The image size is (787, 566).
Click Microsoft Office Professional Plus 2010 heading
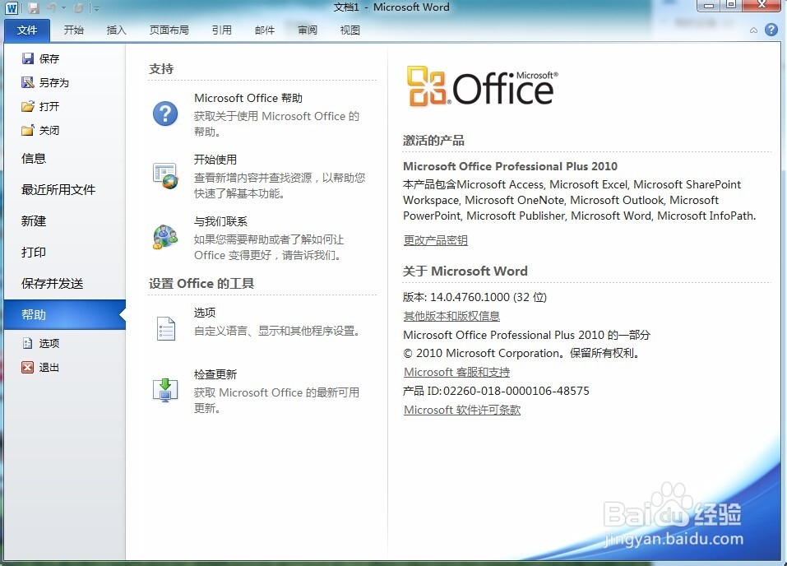pyautogui.click(x=511, y=166)
